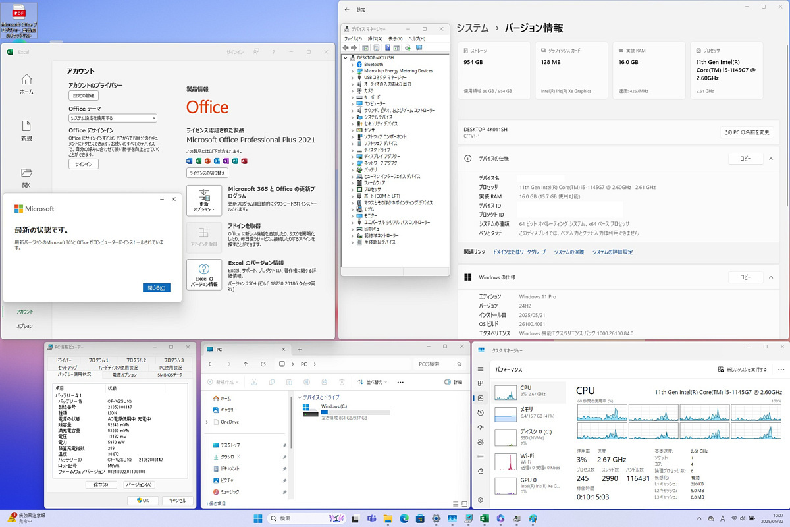Open Task Manager settings gear icon
Viewport: 790px width, 527px height.
(x=481, y=501)
